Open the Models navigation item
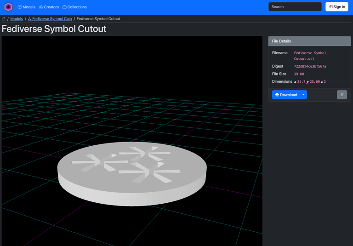Screen dimensions: 353x246 point(27,7)
